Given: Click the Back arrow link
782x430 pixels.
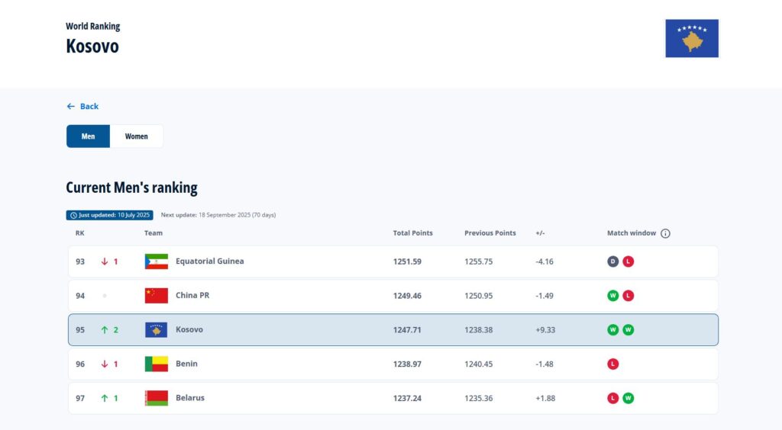Looking at the screenshot, I should click(82, 107).
